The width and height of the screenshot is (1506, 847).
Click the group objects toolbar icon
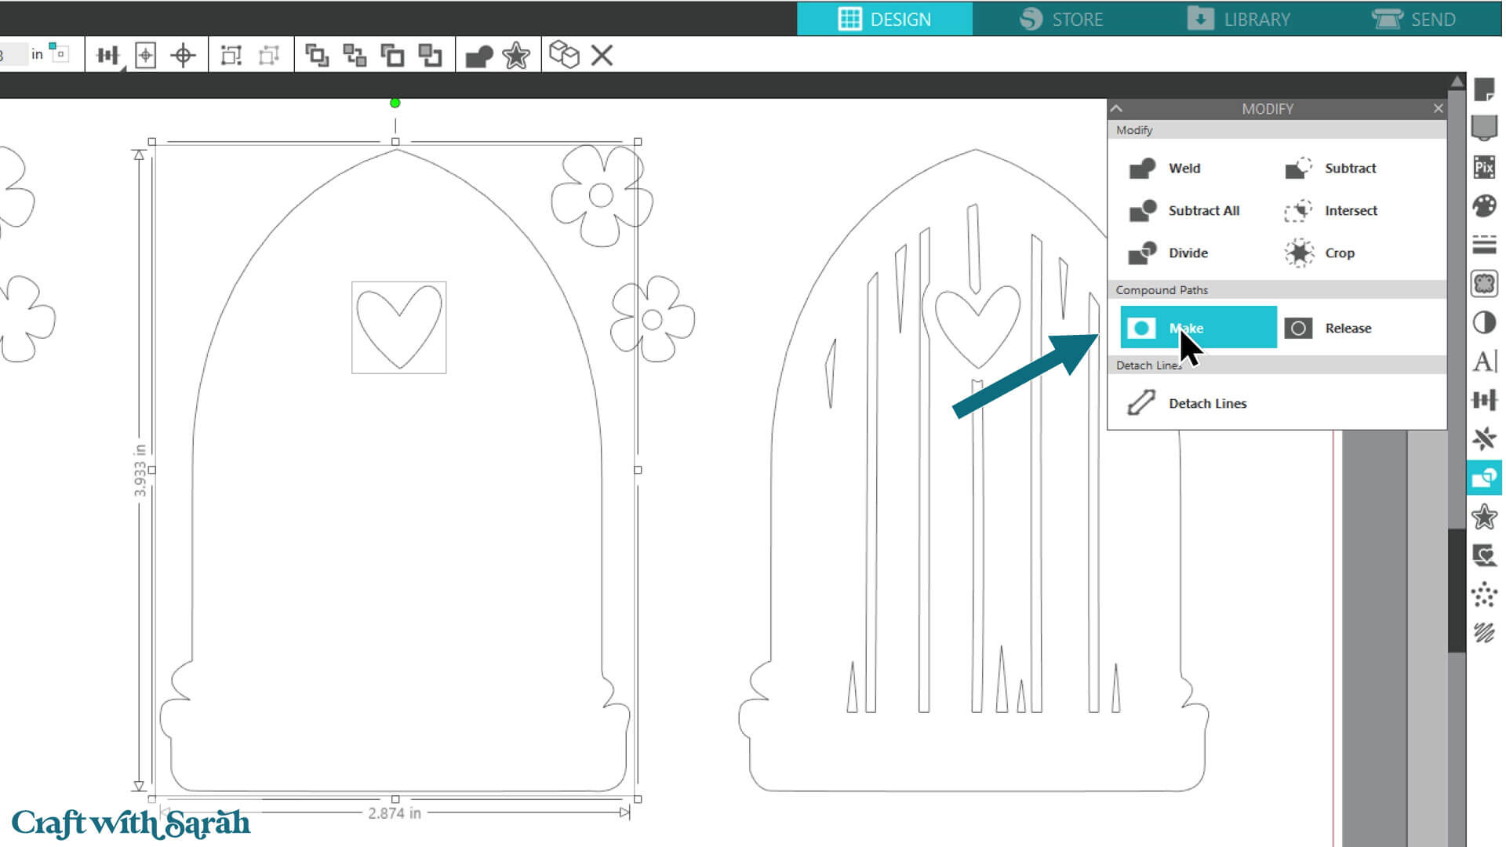(231, 55)
